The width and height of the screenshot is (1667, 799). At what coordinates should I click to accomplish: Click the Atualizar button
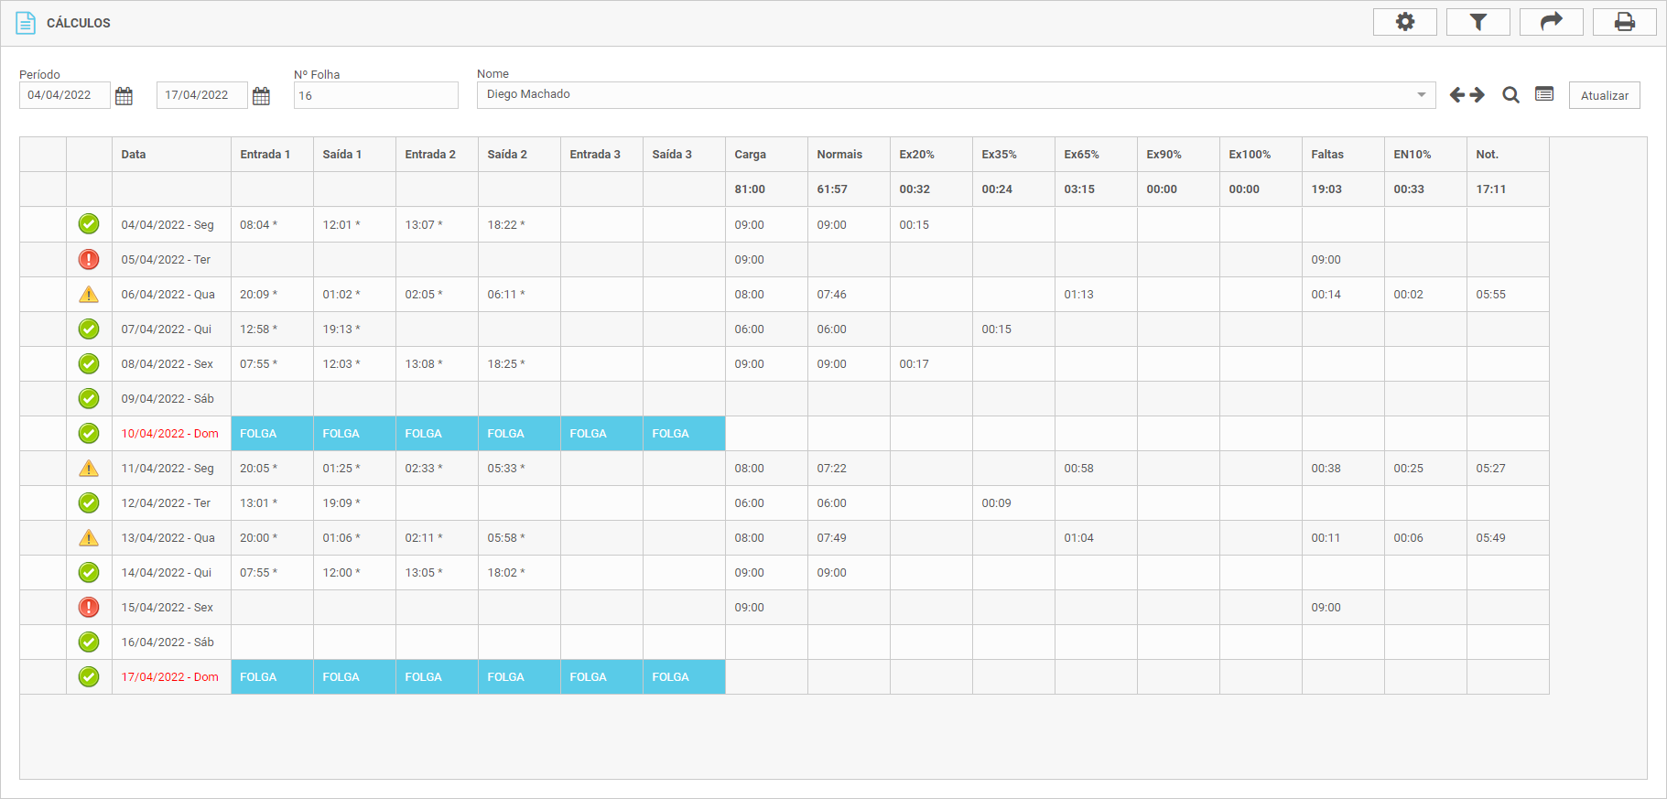click(1604, 95)
